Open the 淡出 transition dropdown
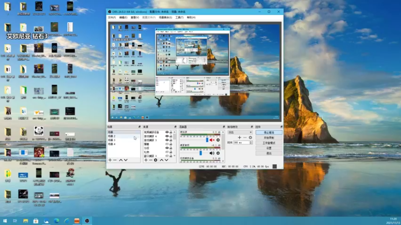Viewport: 401px width, 225px height. (x=240, y=132)
